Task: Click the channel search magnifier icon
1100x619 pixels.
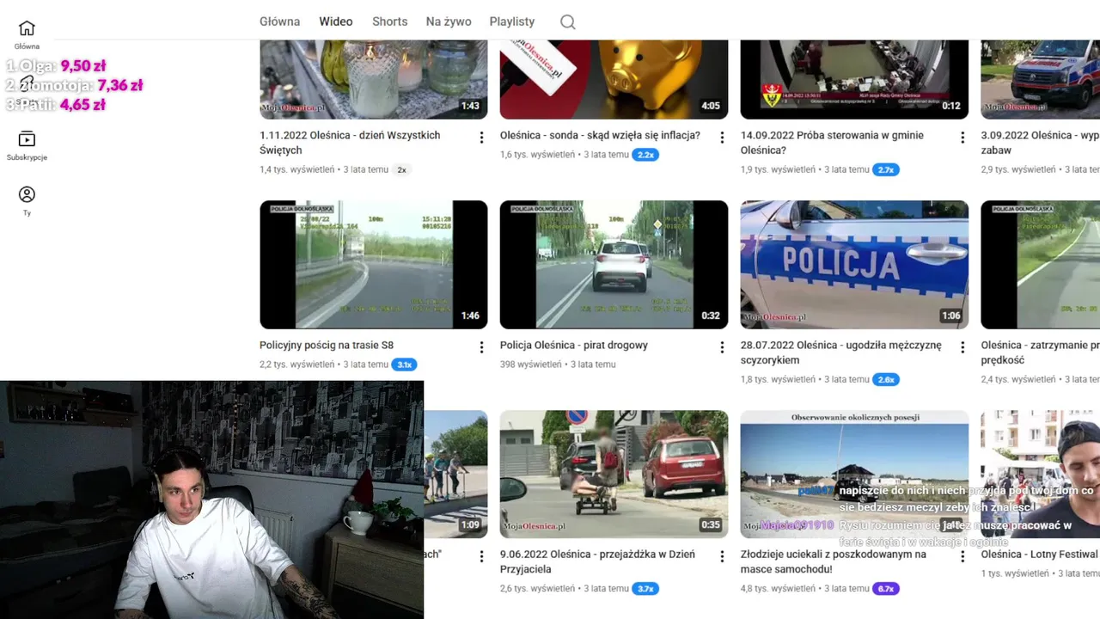Action: [x=567, y=21]
